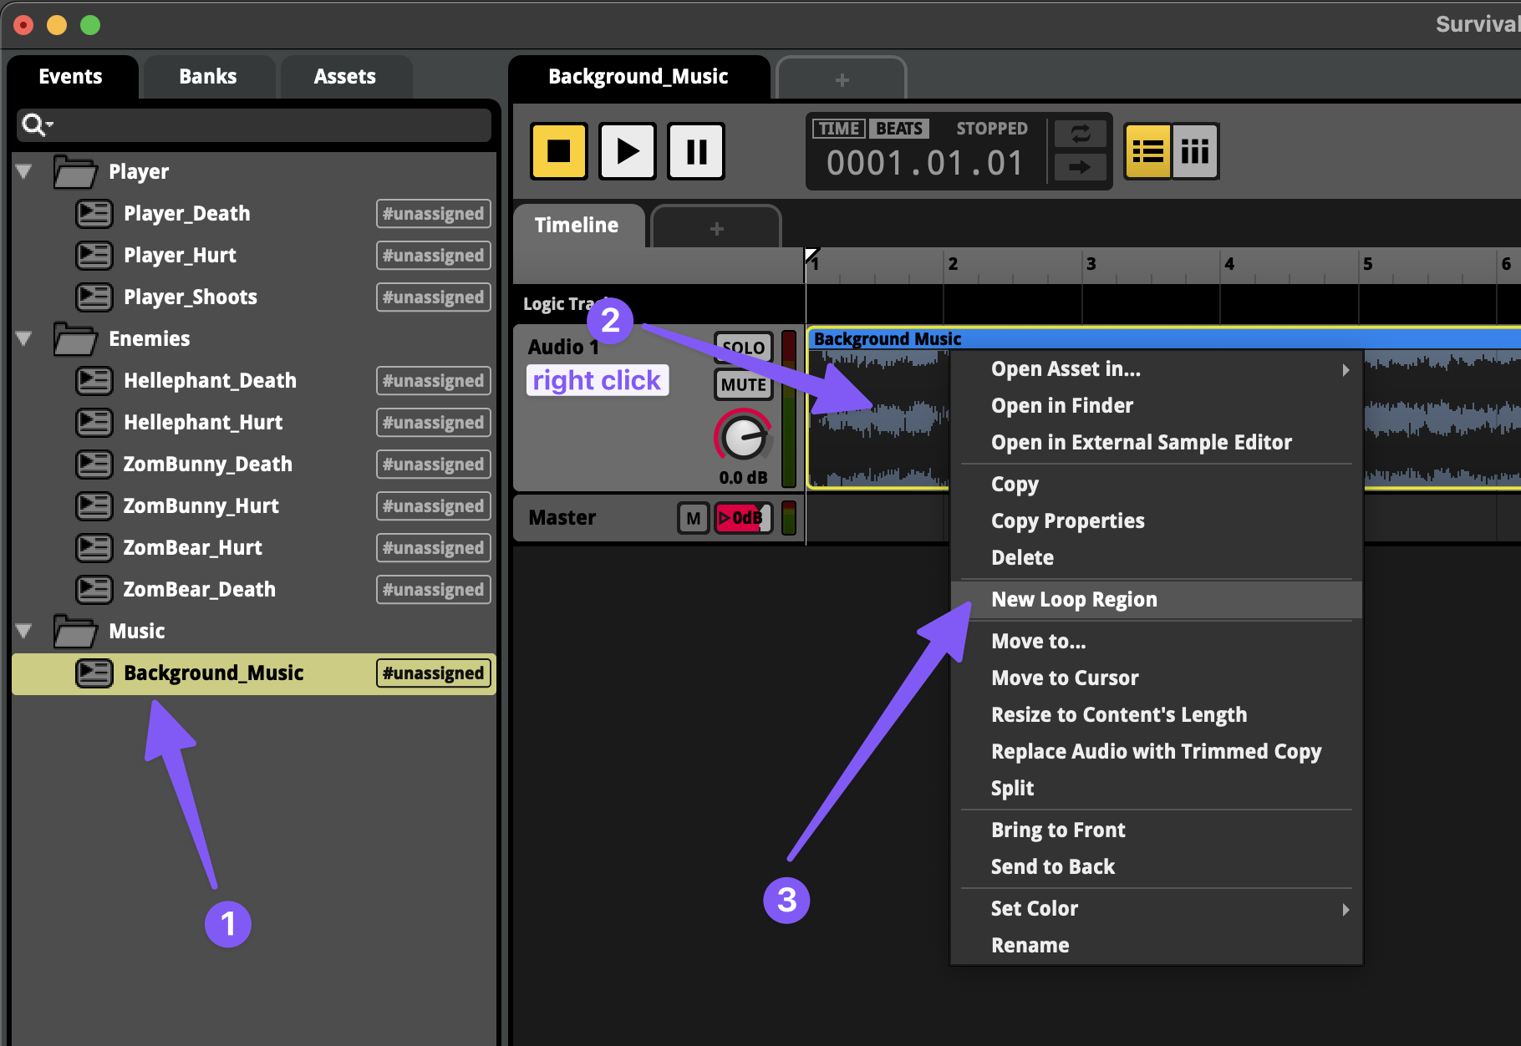Screen dimensions: 1521x1046
Task: Click the Play button in transport
Action: tap(628, 151)
